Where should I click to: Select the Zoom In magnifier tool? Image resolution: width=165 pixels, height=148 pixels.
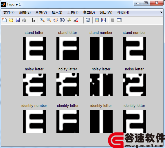click(x=42, y=20)
